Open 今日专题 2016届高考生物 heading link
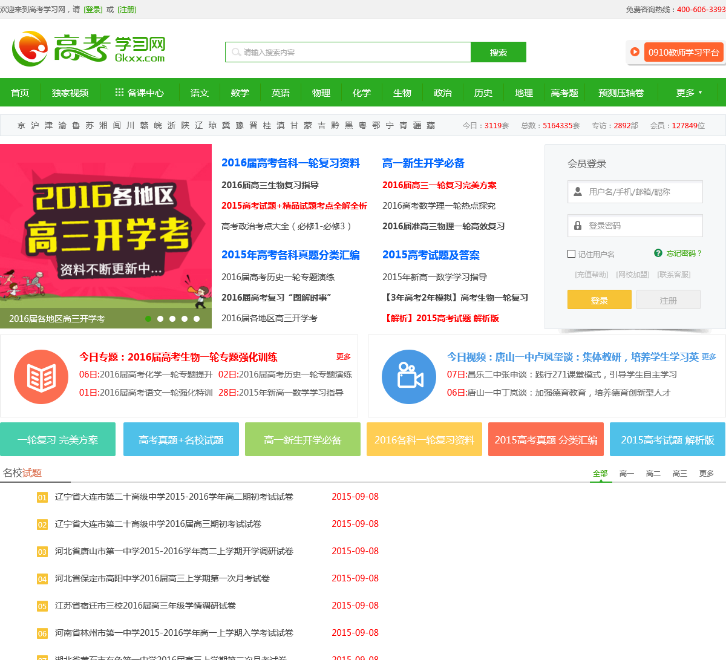Screen dimensions: 726x660 pyautogui.click(x=178, y=357)
